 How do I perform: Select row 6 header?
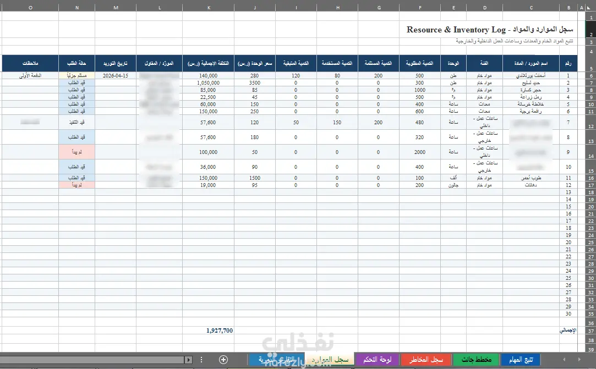click(x=590, y=76)
